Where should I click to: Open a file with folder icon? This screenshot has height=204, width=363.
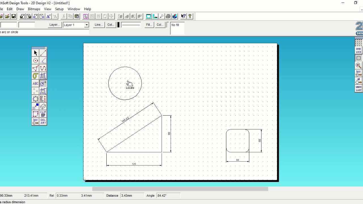7,16
